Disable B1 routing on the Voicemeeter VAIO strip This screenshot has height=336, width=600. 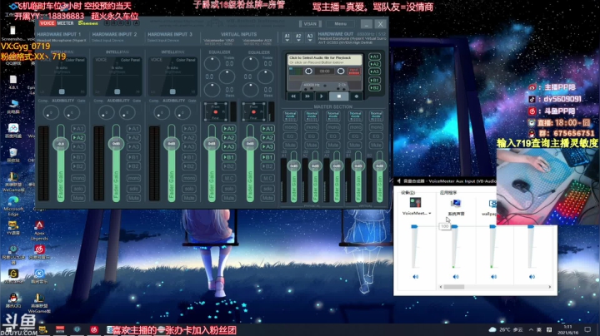[229, 157]
